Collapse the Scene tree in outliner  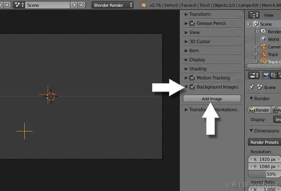[248, 23]
